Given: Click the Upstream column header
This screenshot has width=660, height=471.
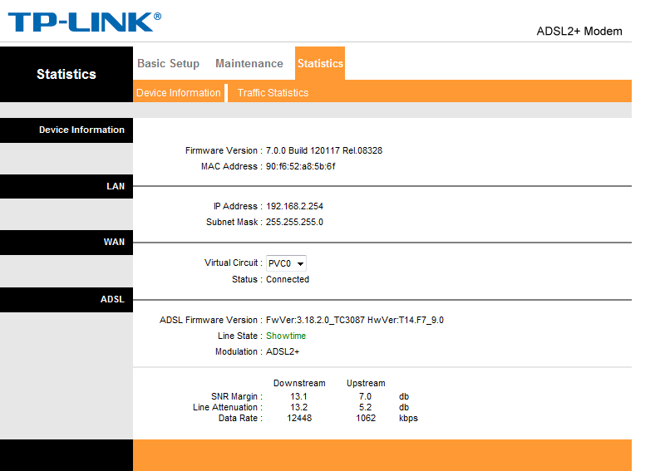Looking at the screenshot, I should click(x=366, y=383).
